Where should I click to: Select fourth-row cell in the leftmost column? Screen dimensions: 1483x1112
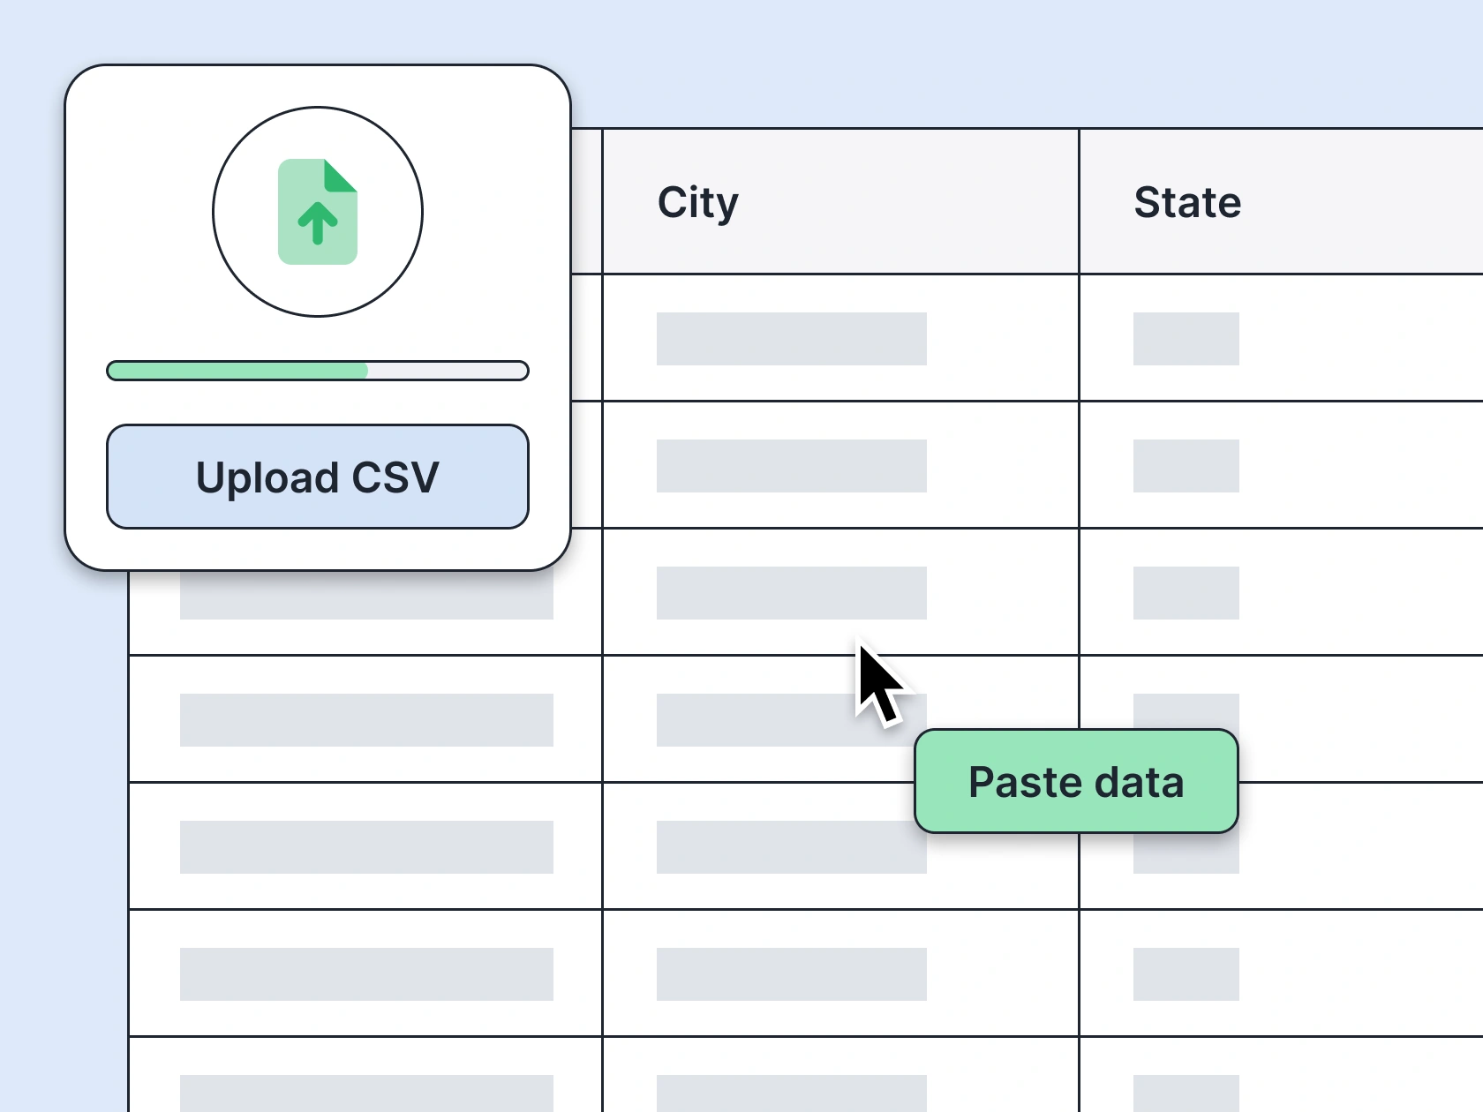coord(366,720)
